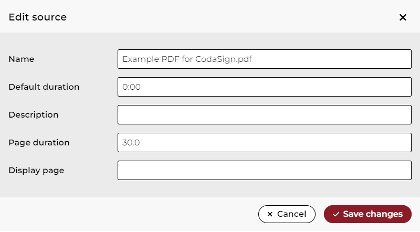Image resolution: width=420 pixels, height=232 pixels.
Task: Click the Page duration label
Action: tap(39, 142)
